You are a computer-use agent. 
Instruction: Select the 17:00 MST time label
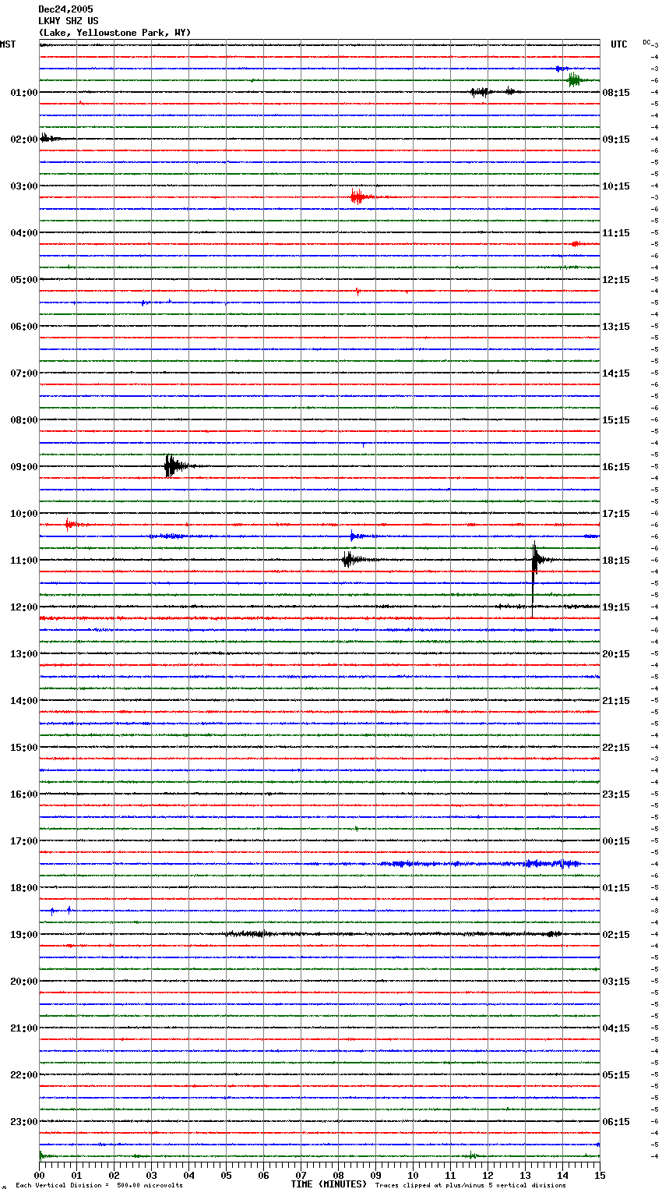[24, 841]
